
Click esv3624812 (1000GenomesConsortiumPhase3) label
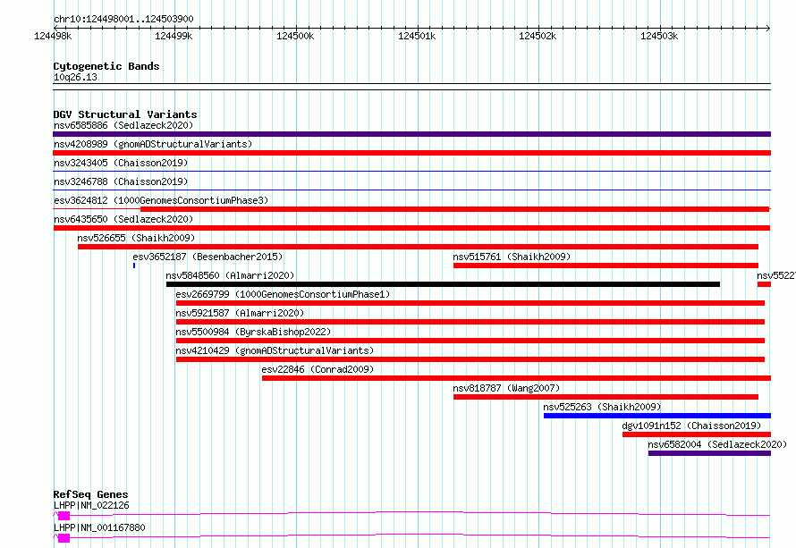(161, 200)
